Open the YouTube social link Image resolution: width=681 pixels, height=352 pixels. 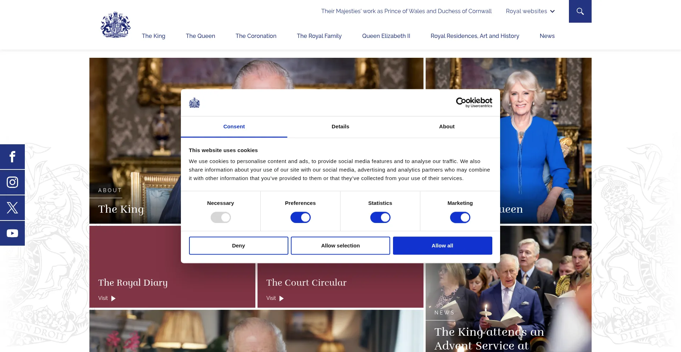(12, 233)
